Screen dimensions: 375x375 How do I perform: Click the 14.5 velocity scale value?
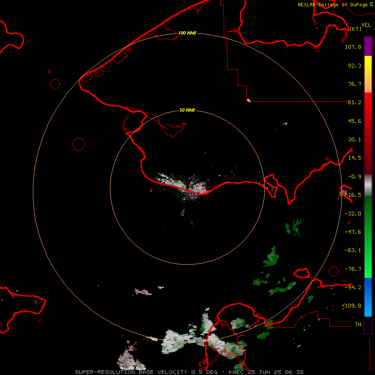(355, 158)
